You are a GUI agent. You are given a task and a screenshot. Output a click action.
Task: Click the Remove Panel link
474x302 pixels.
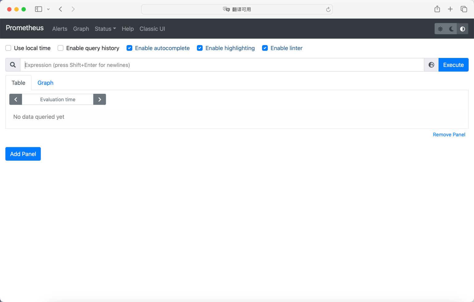[449, 134]
